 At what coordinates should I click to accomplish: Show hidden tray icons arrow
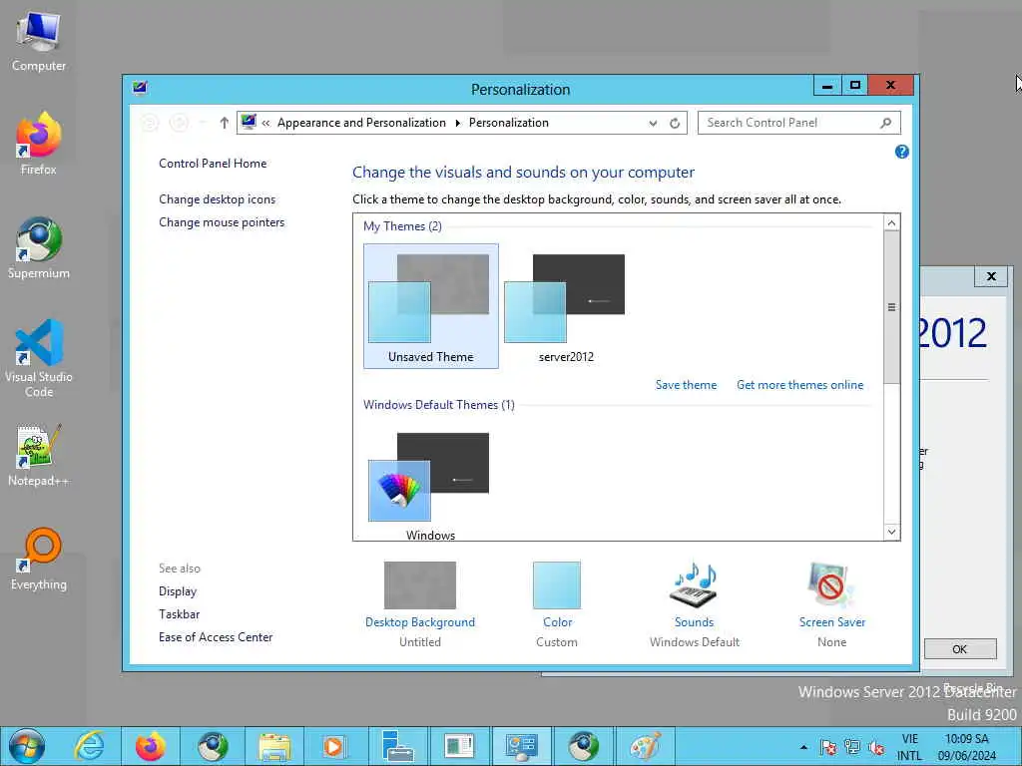(x=803, y=747)
